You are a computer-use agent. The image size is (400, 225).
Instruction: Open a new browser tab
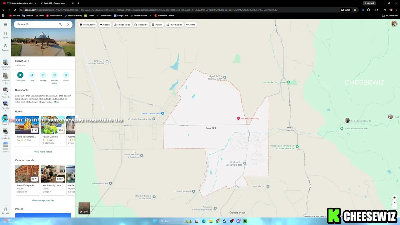(78, 3)
